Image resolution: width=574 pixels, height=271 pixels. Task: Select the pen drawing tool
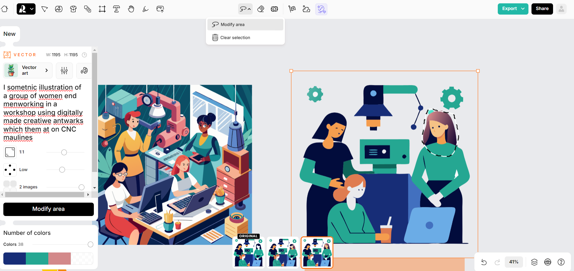tap(145, 9)
